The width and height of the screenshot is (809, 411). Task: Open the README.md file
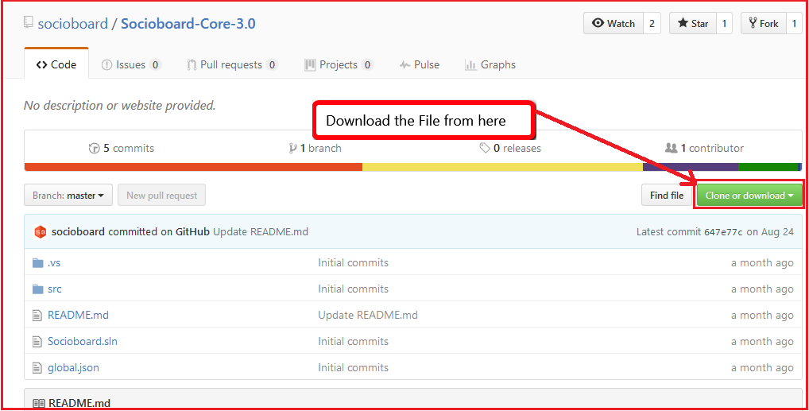click(78, 315)
